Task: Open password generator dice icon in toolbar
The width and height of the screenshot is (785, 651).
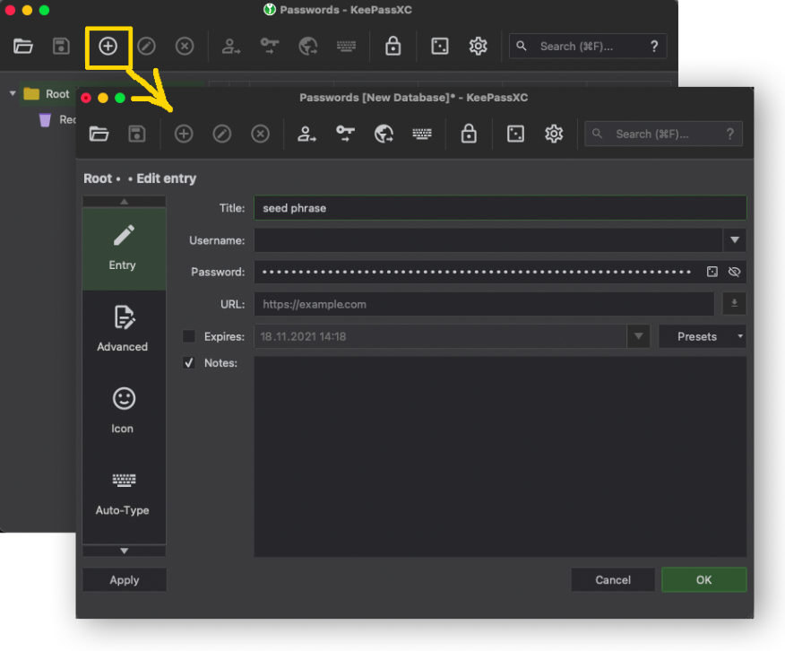Action: 515,135
